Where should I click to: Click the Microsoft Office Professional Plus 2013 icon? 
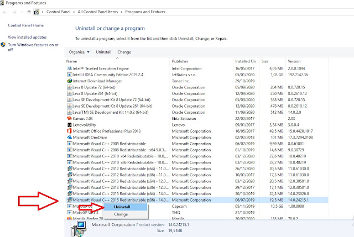tap(70, 131)
